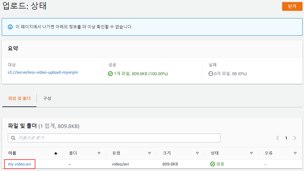Click the 업로드: 상태 page title
The width and height of the screenshot is (304, 171).
(x=25, y=6)
